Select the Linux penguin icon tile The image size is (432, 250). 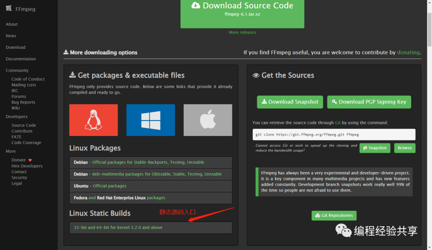click(x=93, y=120)
